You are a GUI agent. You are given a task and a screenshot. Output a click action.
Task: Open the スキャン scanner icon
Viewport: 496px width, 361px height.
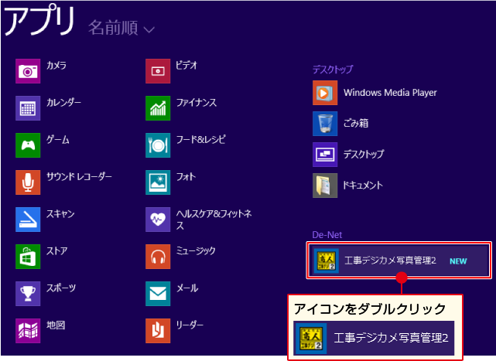(28, 220)
